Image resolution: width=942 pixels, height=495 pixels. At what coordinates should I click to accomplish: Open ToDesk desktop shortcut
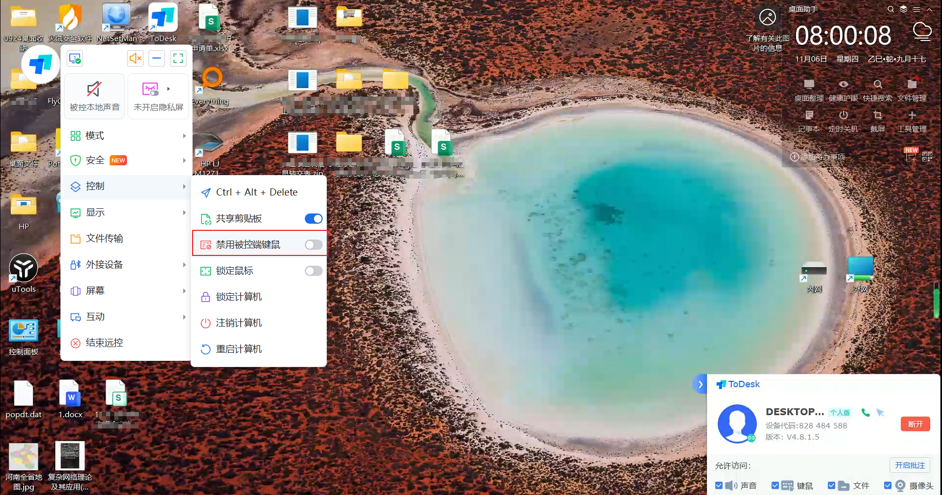pos(163,23)
